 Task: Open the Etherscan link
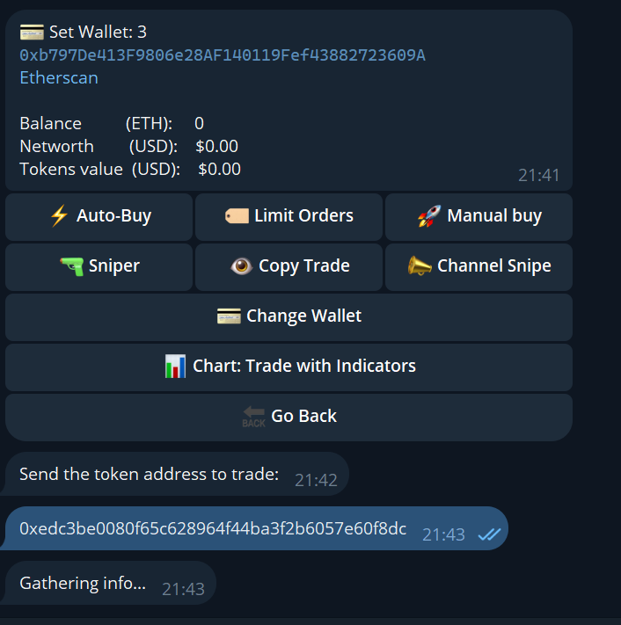(59, 77)
